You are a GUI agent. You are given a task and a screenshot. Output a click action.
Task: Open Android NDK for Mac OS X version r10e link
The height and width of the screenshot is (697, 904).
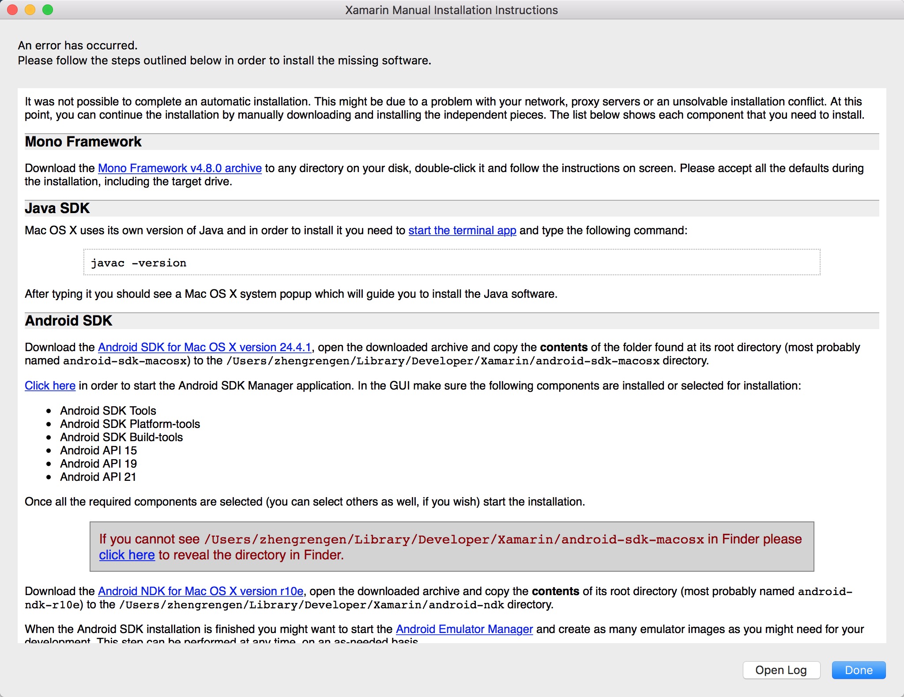(201, 591)
